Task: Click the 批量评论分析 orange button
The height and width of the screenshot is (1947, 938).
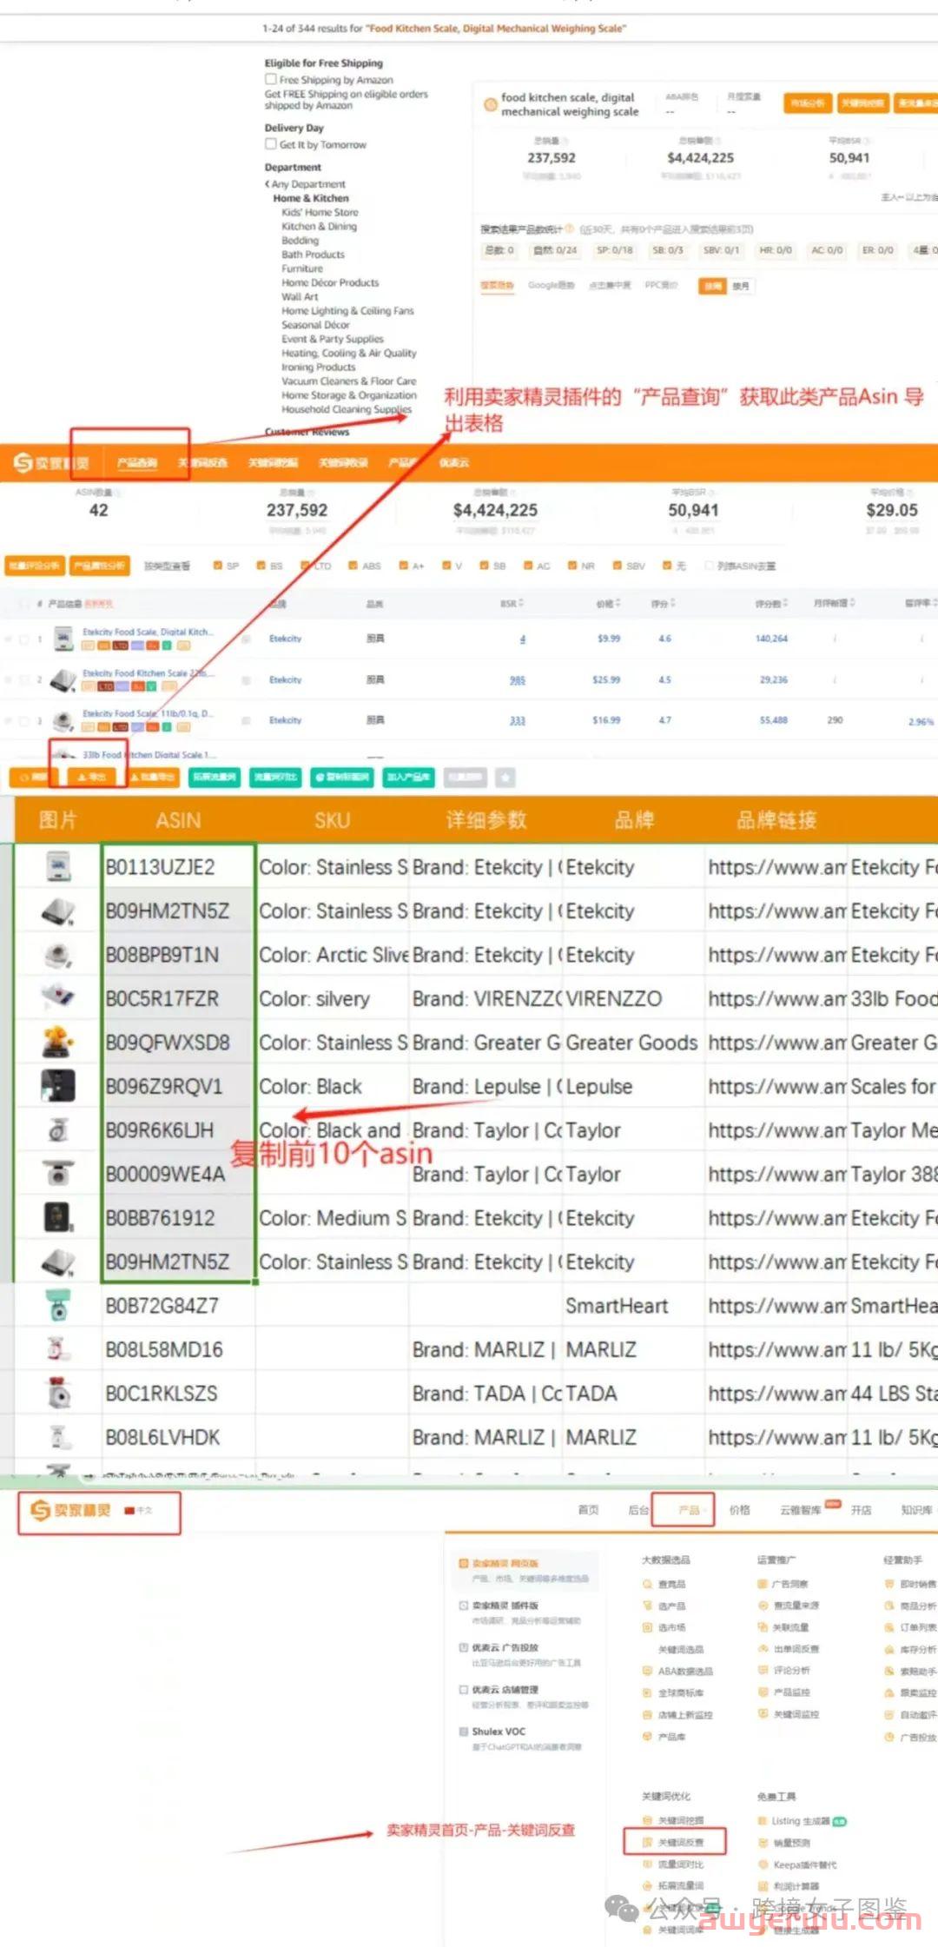Action: (35, 566)
